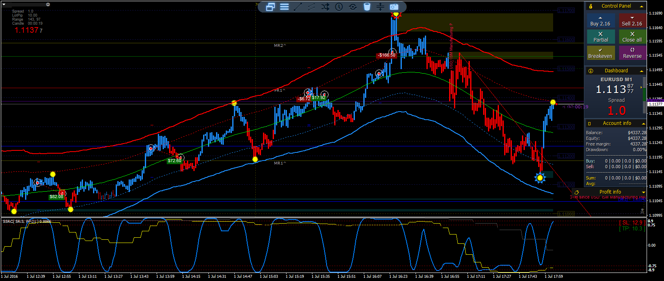This screenshot has width=664, height=281.
Task: Expand the Profit info section
Action: point(643,192)
